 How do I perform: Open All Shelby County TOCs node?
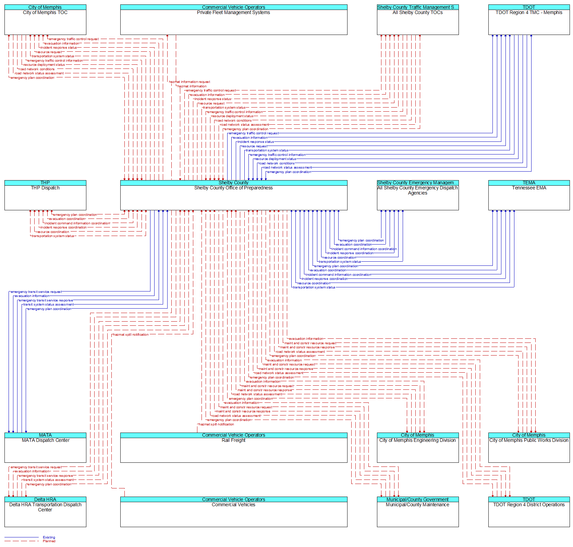(x=418, y=20)
